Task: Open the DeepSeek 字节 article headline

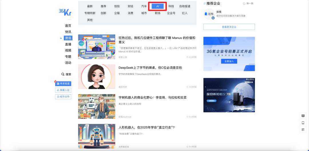Action: pos(150,68)
